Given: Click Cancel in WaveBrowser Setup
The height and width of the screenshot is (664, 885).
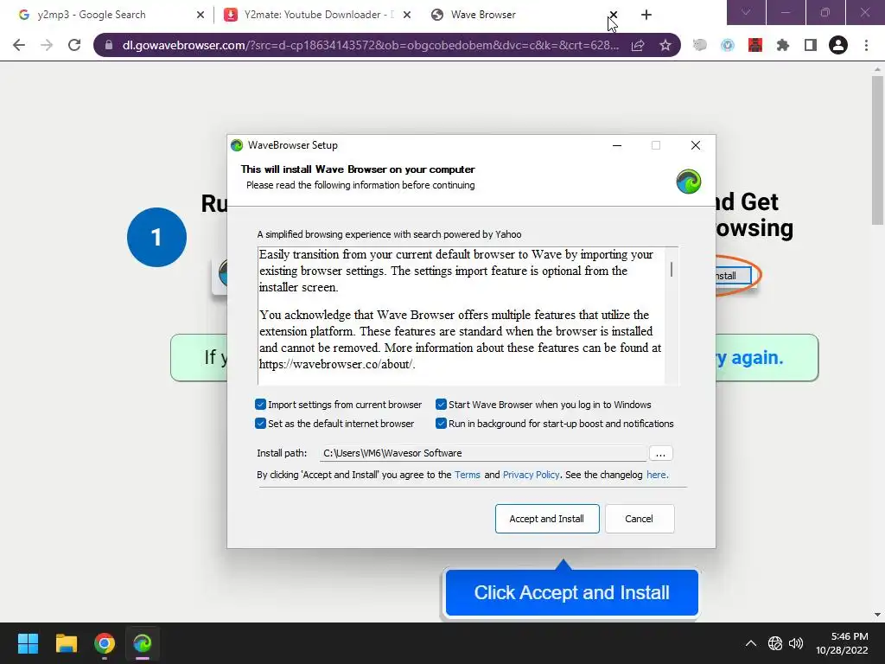Looking at the screenshot, I should click(639, 519).
